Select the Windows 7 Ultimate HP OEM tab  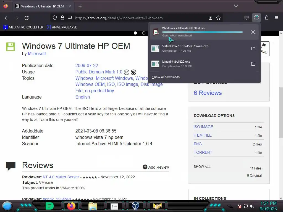tap(43, 6)
